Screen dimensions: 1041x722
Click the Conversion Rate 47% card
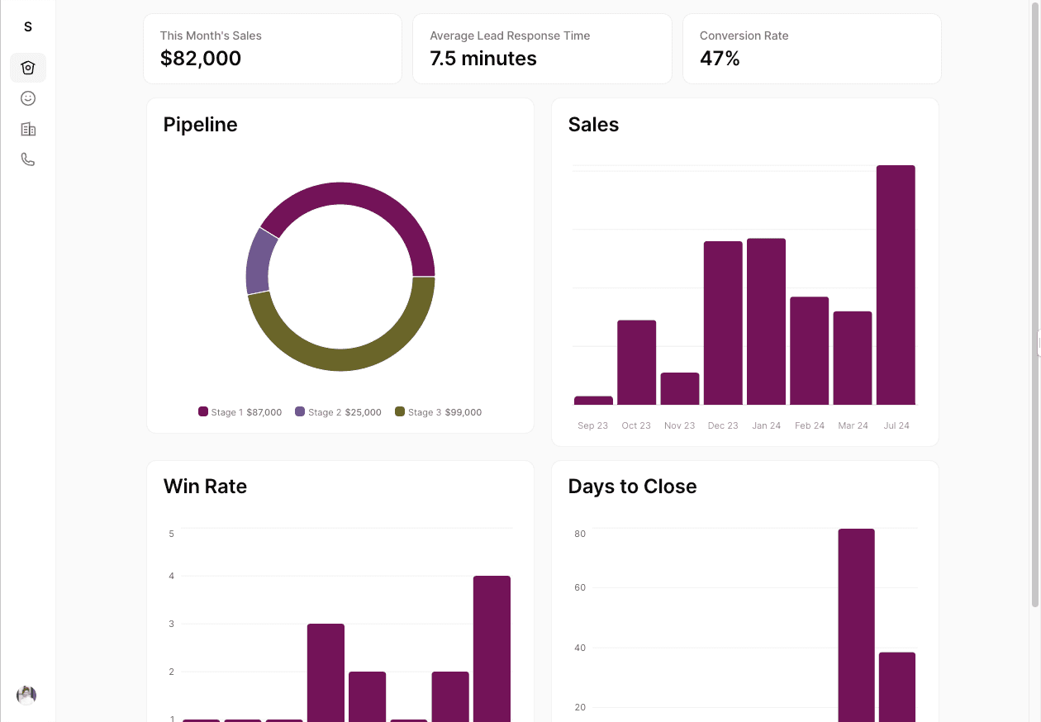[x=812, y=49]
